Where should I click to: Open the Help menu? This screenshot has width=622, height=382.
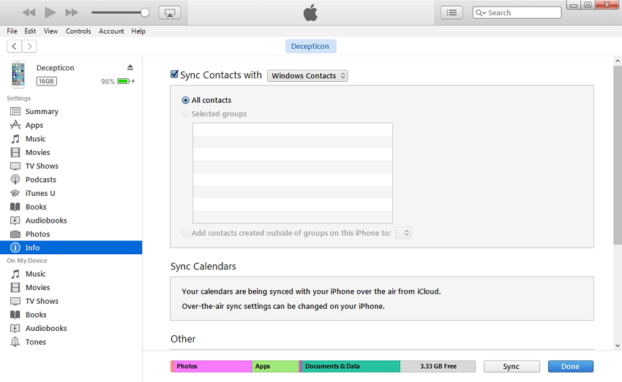coord(138,31)
